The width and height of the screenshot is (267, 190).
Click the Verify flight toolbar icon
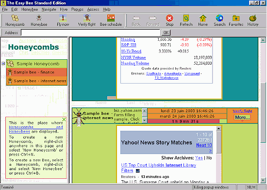pos(87,20)
